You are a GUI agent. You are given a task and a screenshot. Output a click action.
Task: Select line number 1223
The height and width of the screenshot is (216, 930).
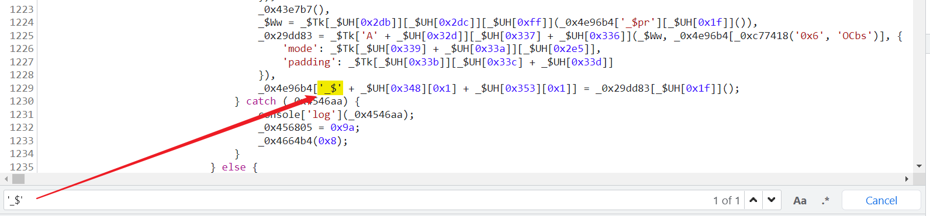[x=22, y=9]
